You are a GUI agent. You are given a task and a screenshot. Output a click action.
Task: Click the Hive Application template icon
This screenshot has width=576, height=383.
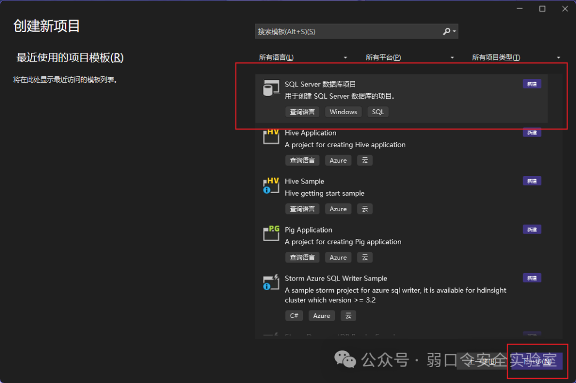271,137
